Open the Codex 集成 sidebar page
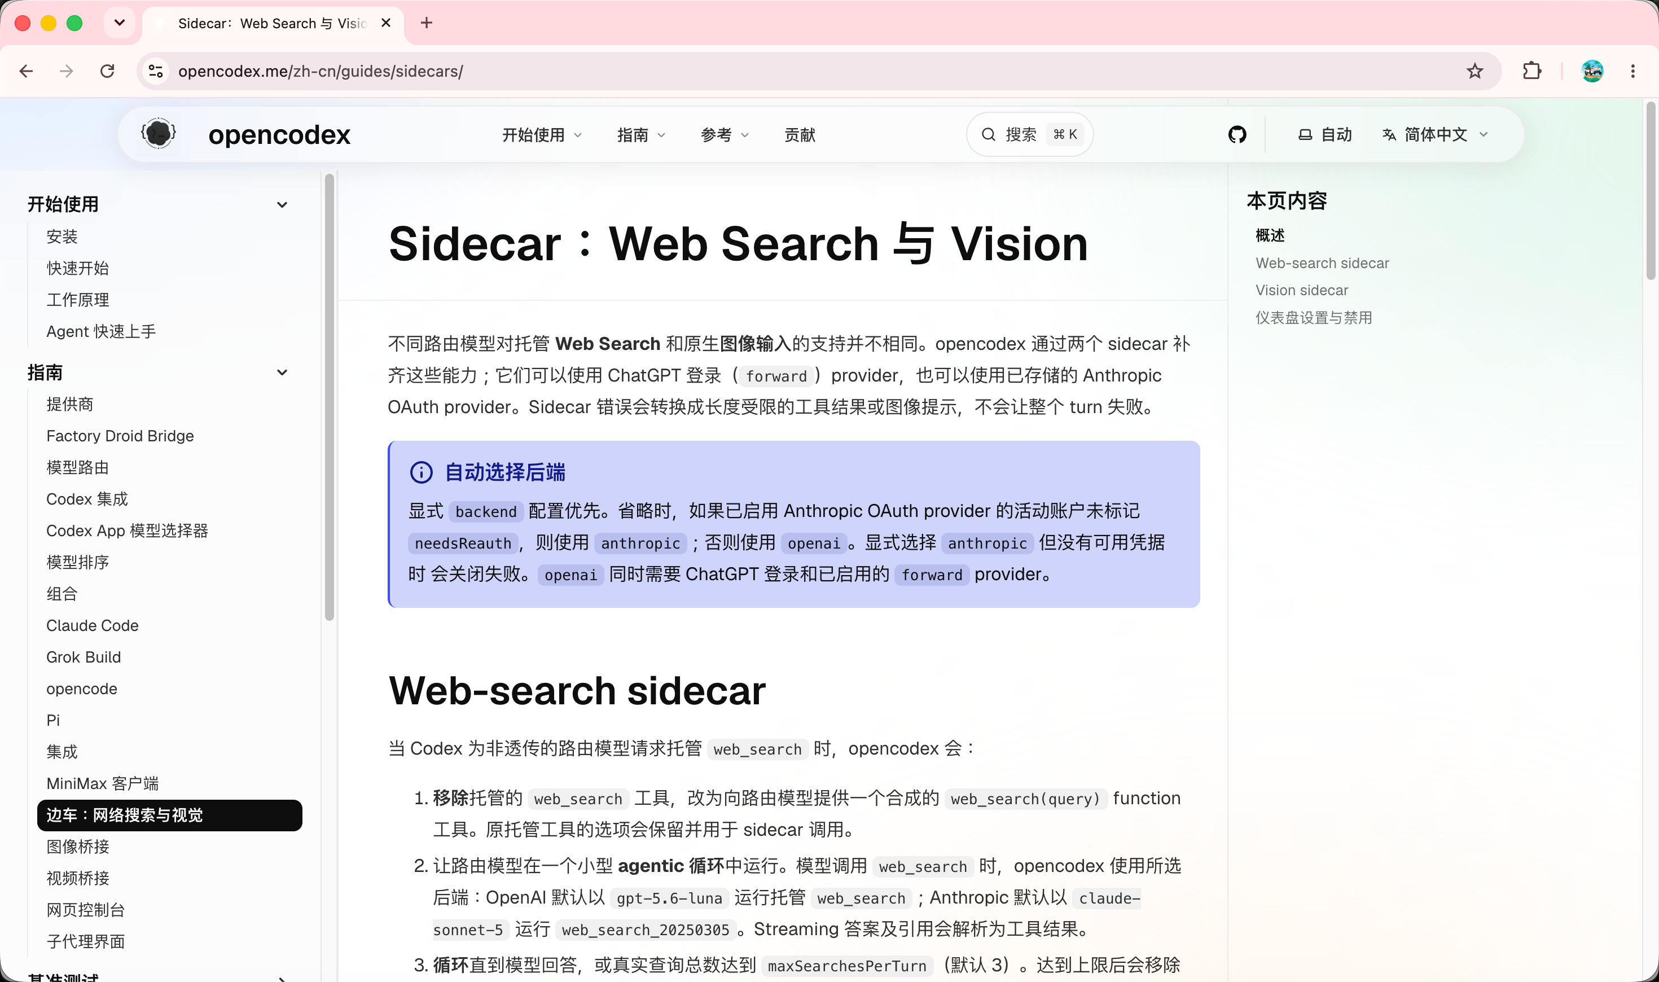Viewport: 1659px width, 982px height. [87, 499]
